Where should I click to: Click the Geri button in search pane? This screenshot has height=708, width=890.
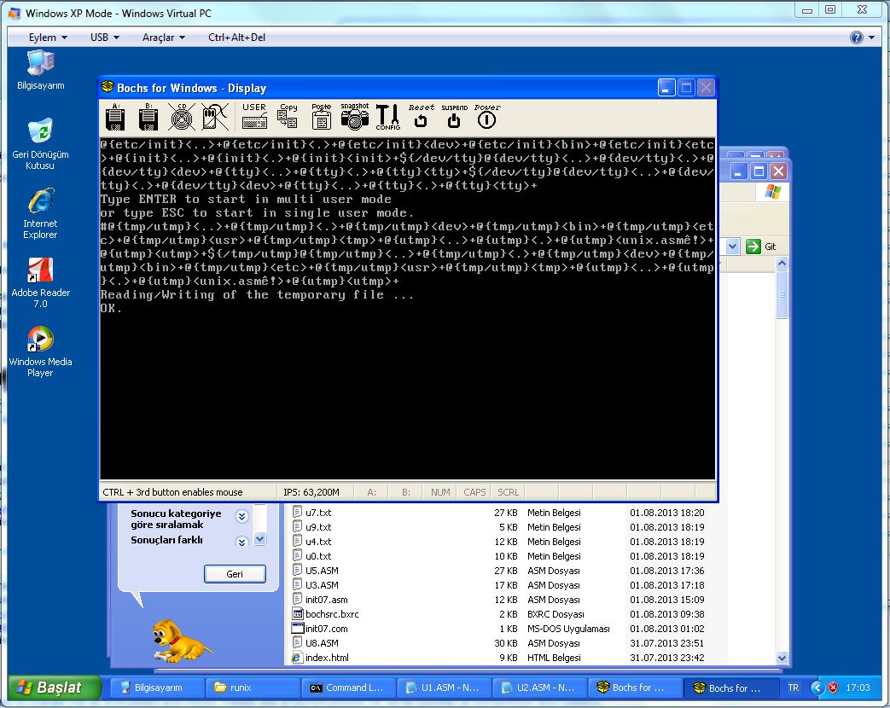tap(235, 573)
